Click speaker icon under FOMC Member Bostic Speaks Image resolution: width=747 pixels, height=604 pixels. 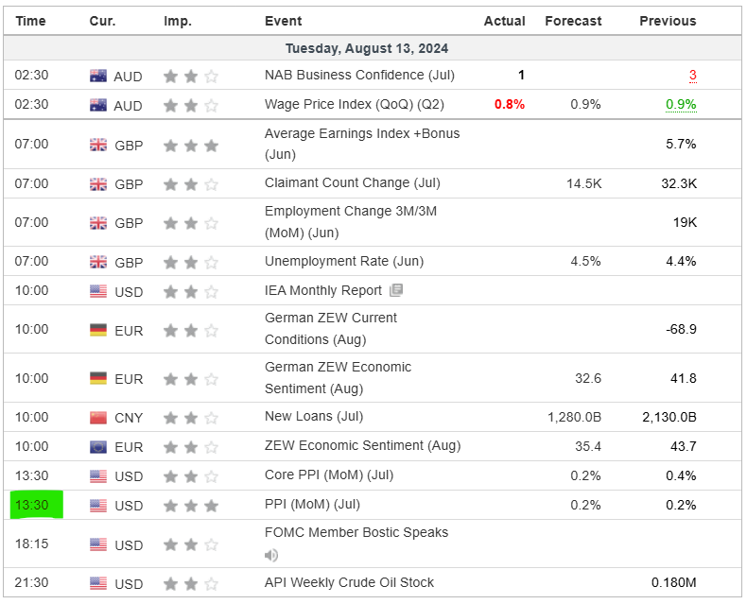[272, 556]
